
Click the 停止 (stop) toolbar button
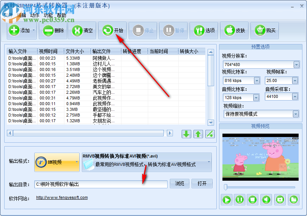point(143,31)
